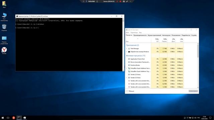214x120 pixels.
Task: Open the Action Center notification icon
Action: [x=210, y=118]
